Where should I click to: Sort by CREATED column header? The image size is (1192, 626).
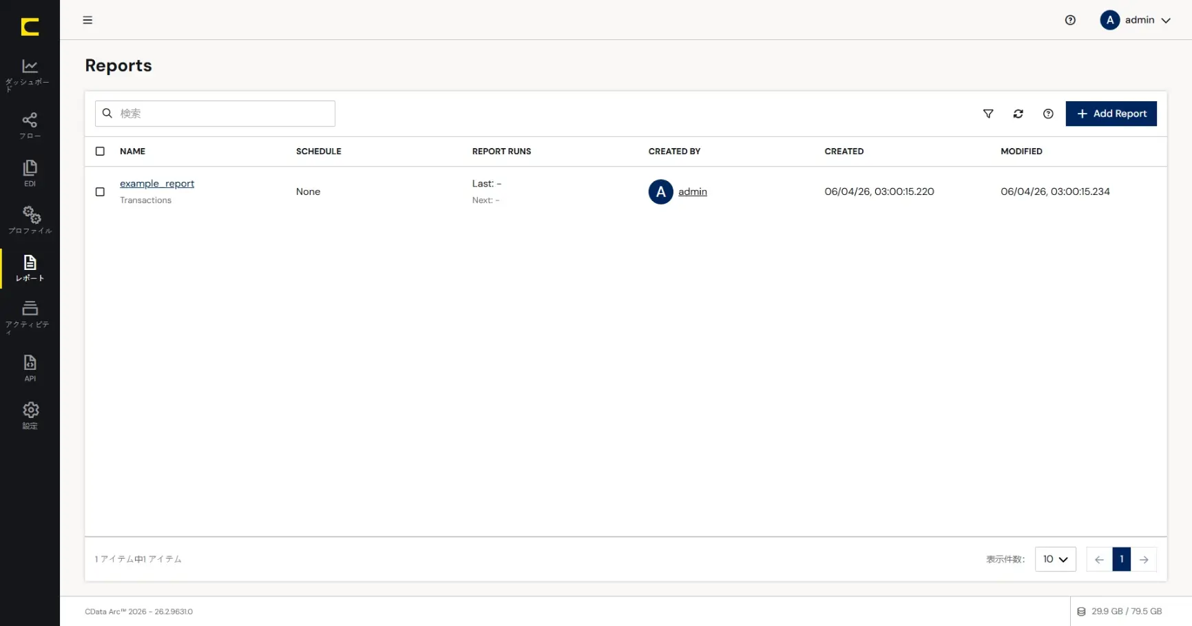(844, 151)
